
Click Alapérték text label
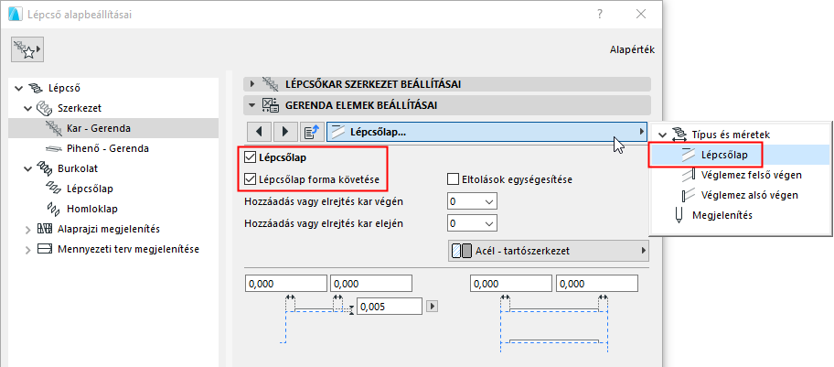pos(632,50)
